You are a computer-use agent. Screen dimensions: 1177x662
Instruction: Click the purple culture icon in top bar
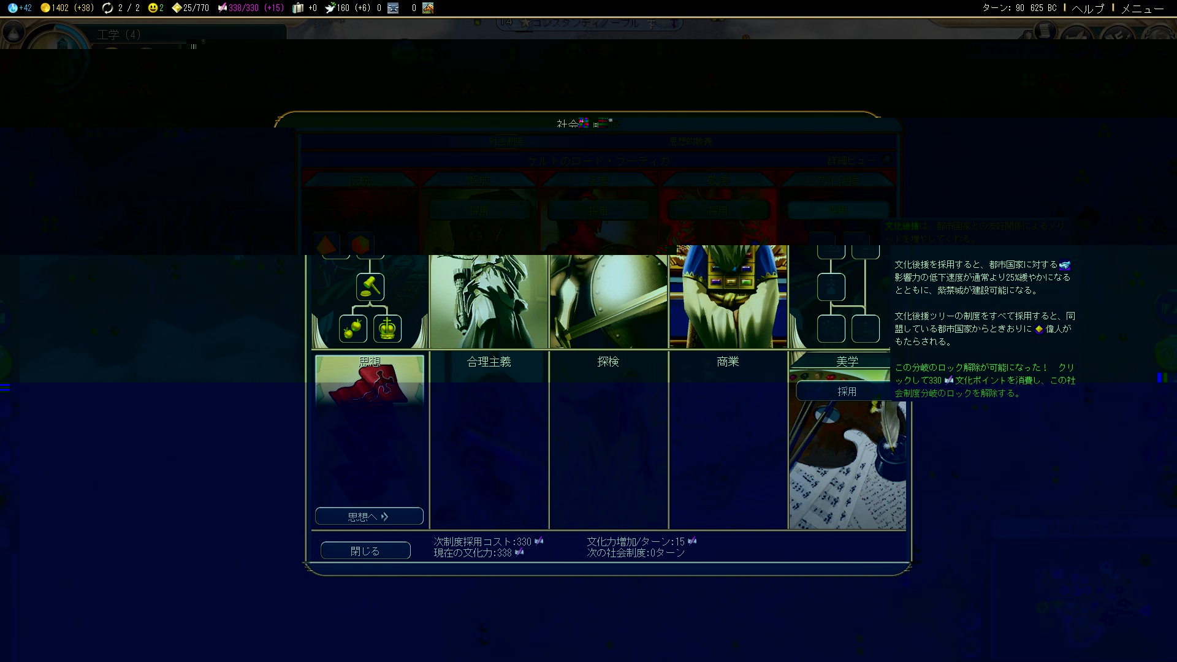(222, 8)
